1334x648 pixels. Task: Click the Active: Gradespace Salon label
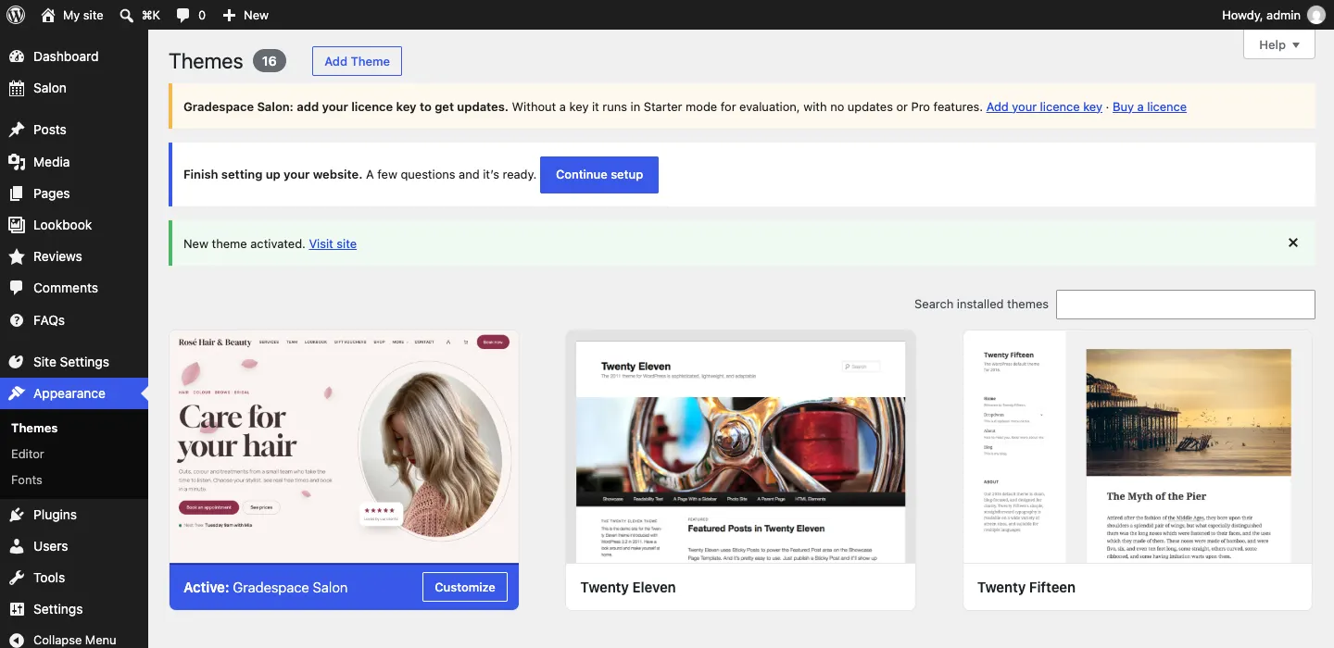click(x=266, y=587)
